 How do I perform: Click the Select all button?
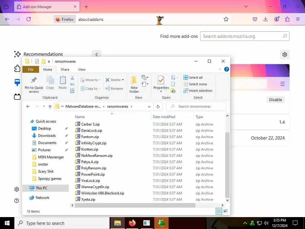(193, 78)
